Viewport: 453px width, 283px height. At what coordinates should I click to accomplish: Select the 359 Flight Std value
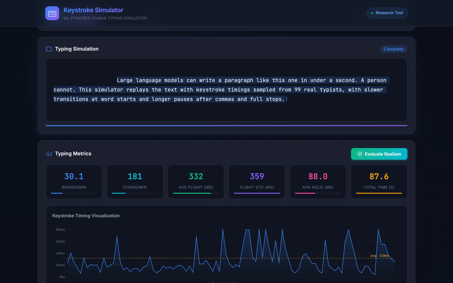[257, 176]
